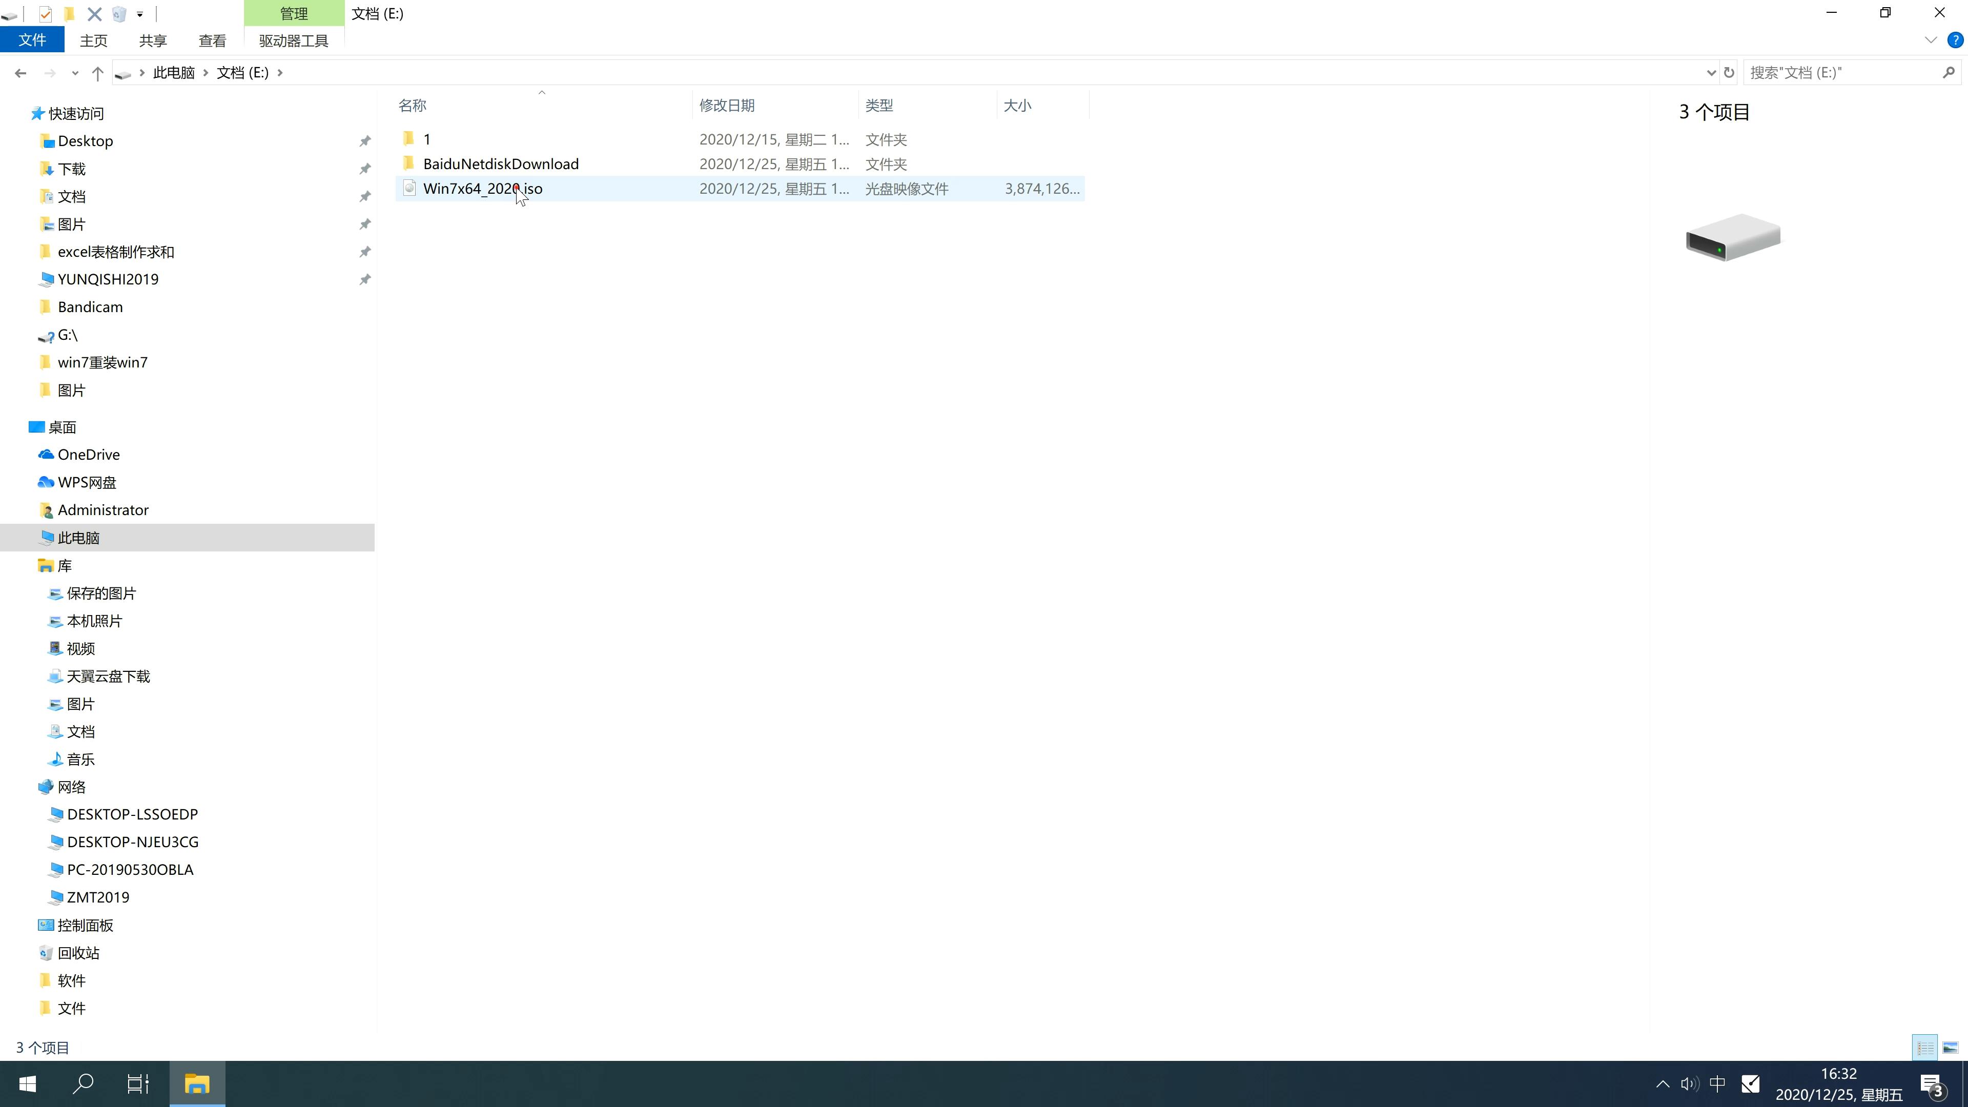Click the forward navigation arrow button

tap(49, 72)
